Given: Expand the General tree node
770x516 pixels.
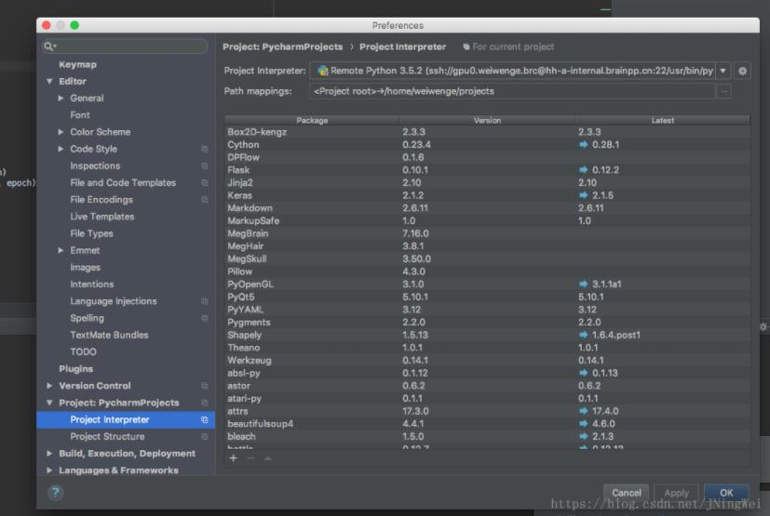Looking at the screenshot, I should coord(61,99).
